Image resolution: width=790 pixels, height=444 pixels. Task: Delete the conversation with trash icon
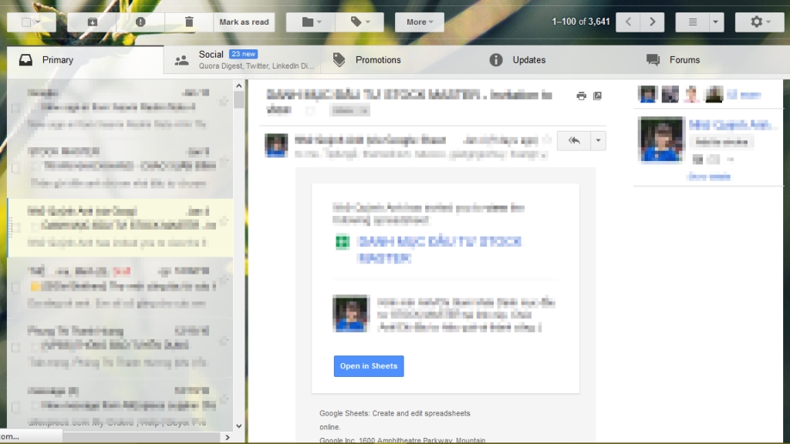coord(189,22)
